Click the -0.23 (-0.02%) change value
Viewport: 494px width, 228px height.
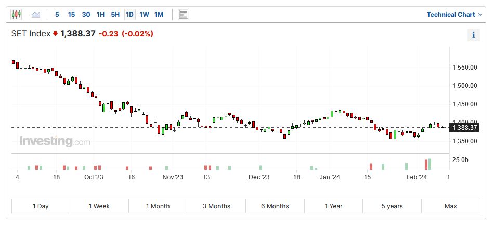point(126,34)
